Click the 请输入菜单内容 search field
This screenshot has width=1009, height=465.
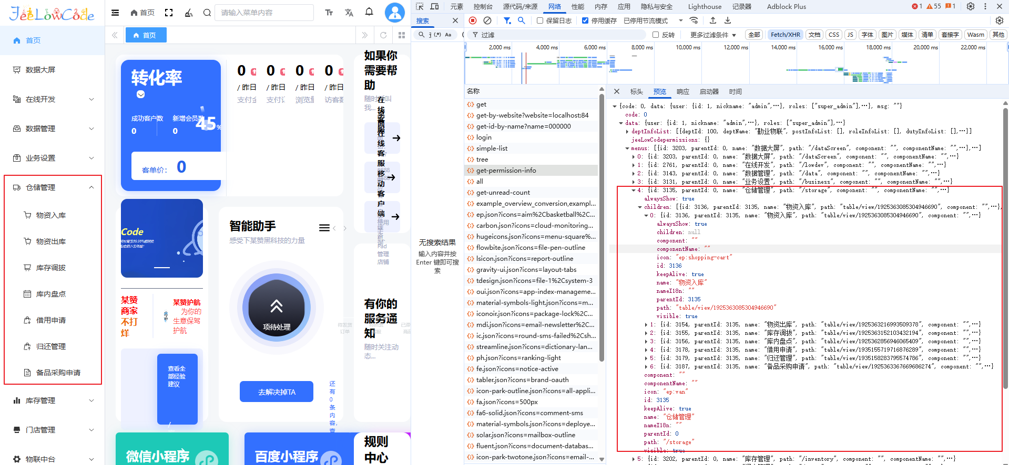[x=264, y=13]
